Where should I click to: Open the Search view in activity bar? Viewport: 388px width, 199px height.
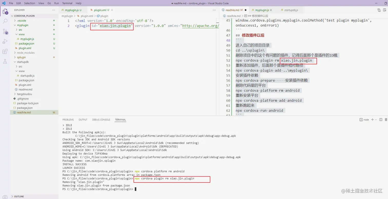tap(5, 21)
